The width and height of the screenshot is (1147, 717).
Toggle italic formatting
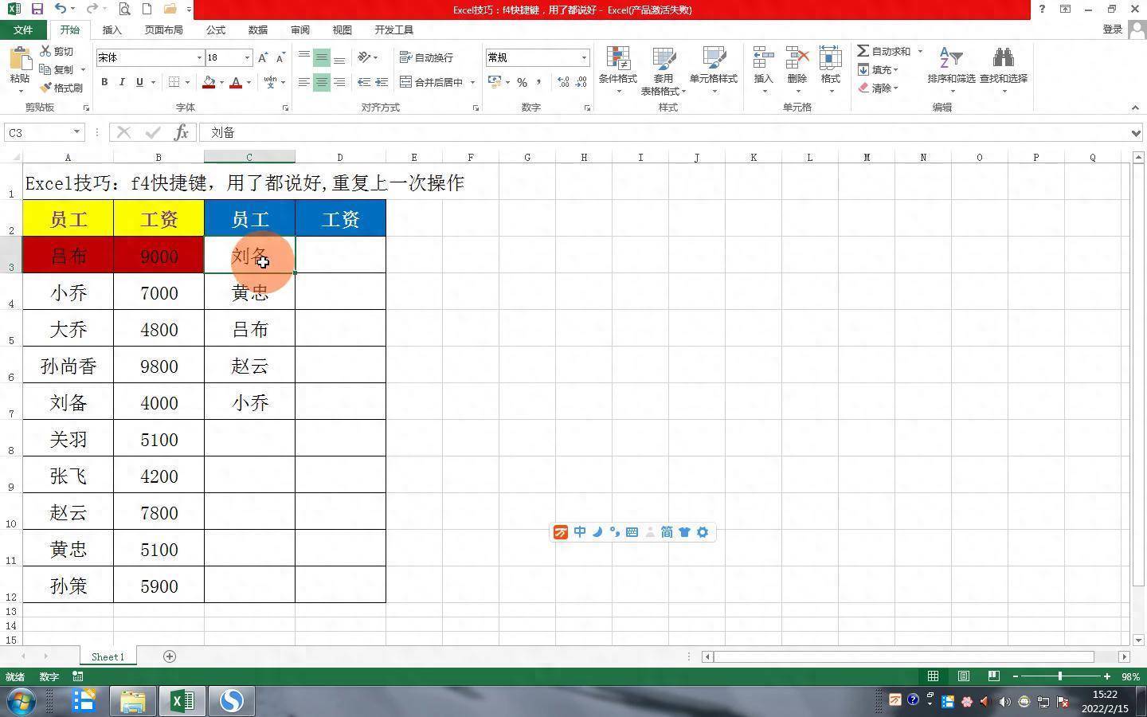click(122, 82)
